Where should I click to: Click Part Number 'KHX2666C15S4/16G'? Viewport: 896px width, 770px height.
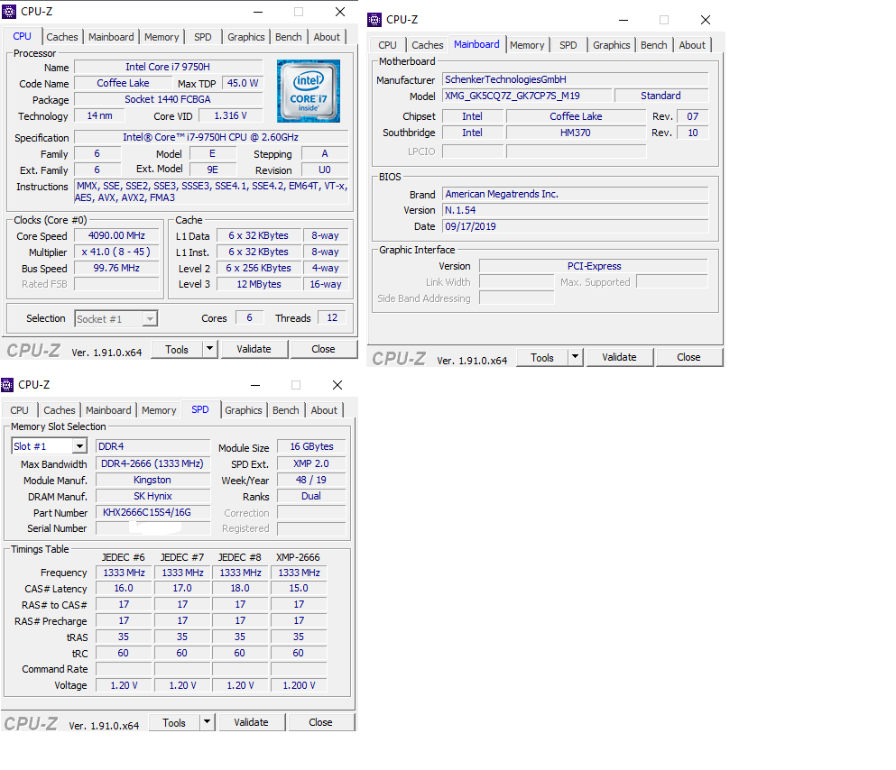pyautogui.click(x=152, y=512)
